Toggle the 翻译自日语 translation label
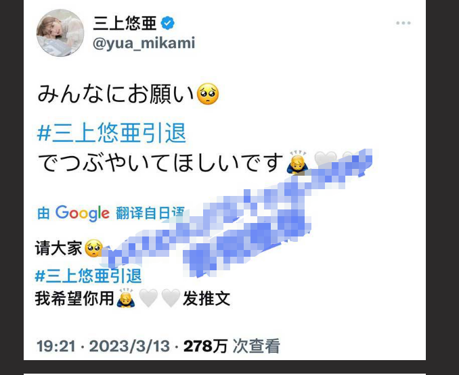459x375 pixels. pyautogui.click(x=150, y=214)
